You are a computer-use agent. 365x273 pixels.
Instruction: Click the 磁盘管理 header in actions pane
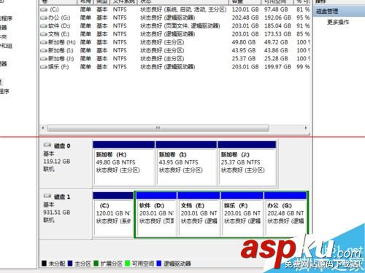point(327,11)
